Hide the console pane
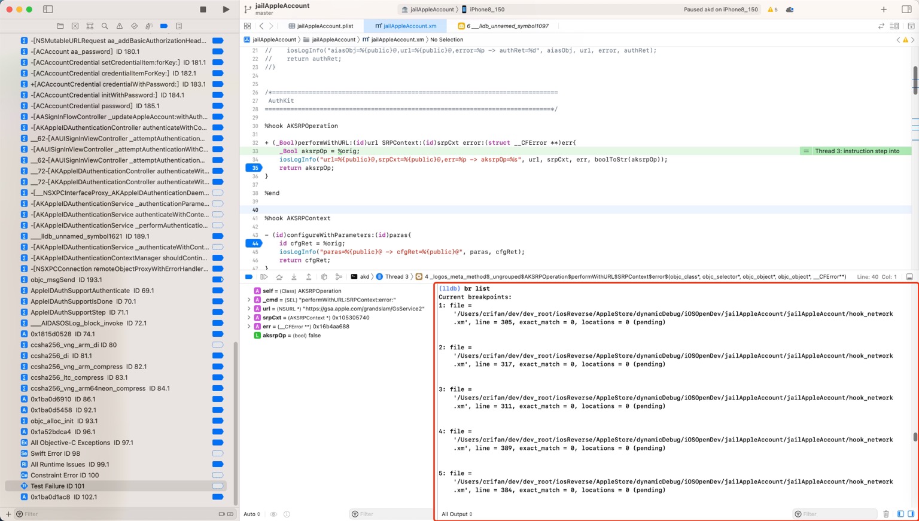 pyautogui.click(x=911, y=514)
